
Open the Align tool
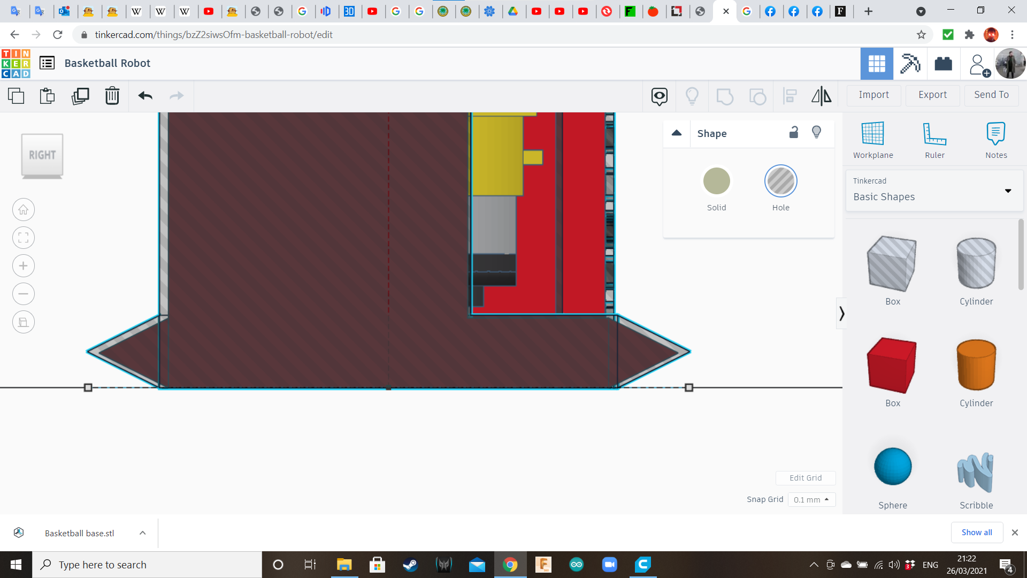coord(790,96)
